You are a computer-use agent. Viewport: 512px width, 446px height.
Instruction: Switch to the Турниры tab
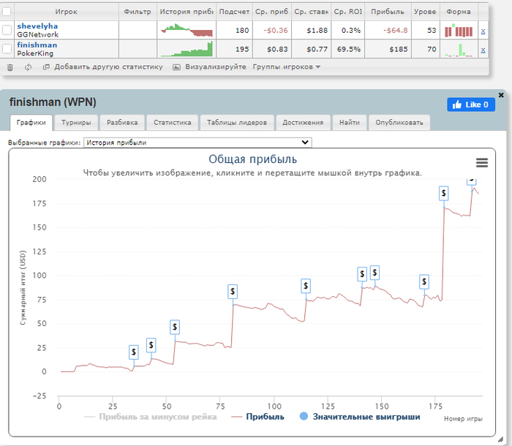pos(76,123)
